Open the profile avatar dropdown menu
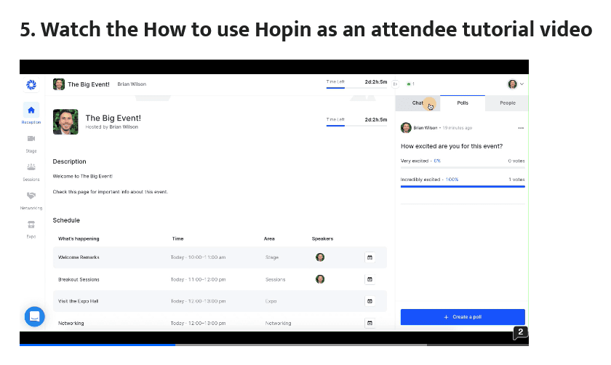This screenshot has width=611, height=365. click(x=516, y=84)
